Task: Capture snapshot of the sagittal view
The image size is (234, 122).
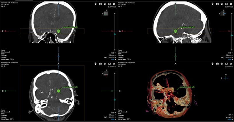Action: [x=217, y=4]
